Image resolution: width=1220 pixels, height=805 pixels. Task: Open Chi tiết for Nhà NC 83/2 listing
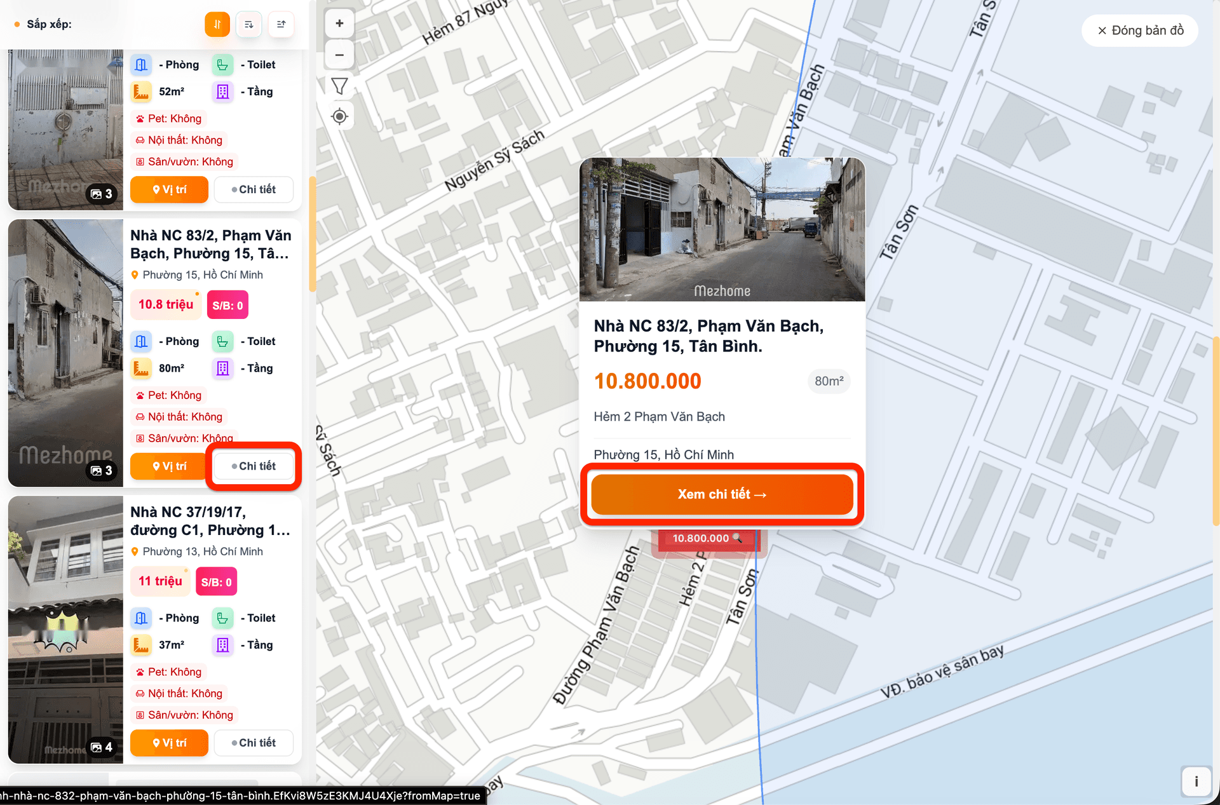click(254, 466)
